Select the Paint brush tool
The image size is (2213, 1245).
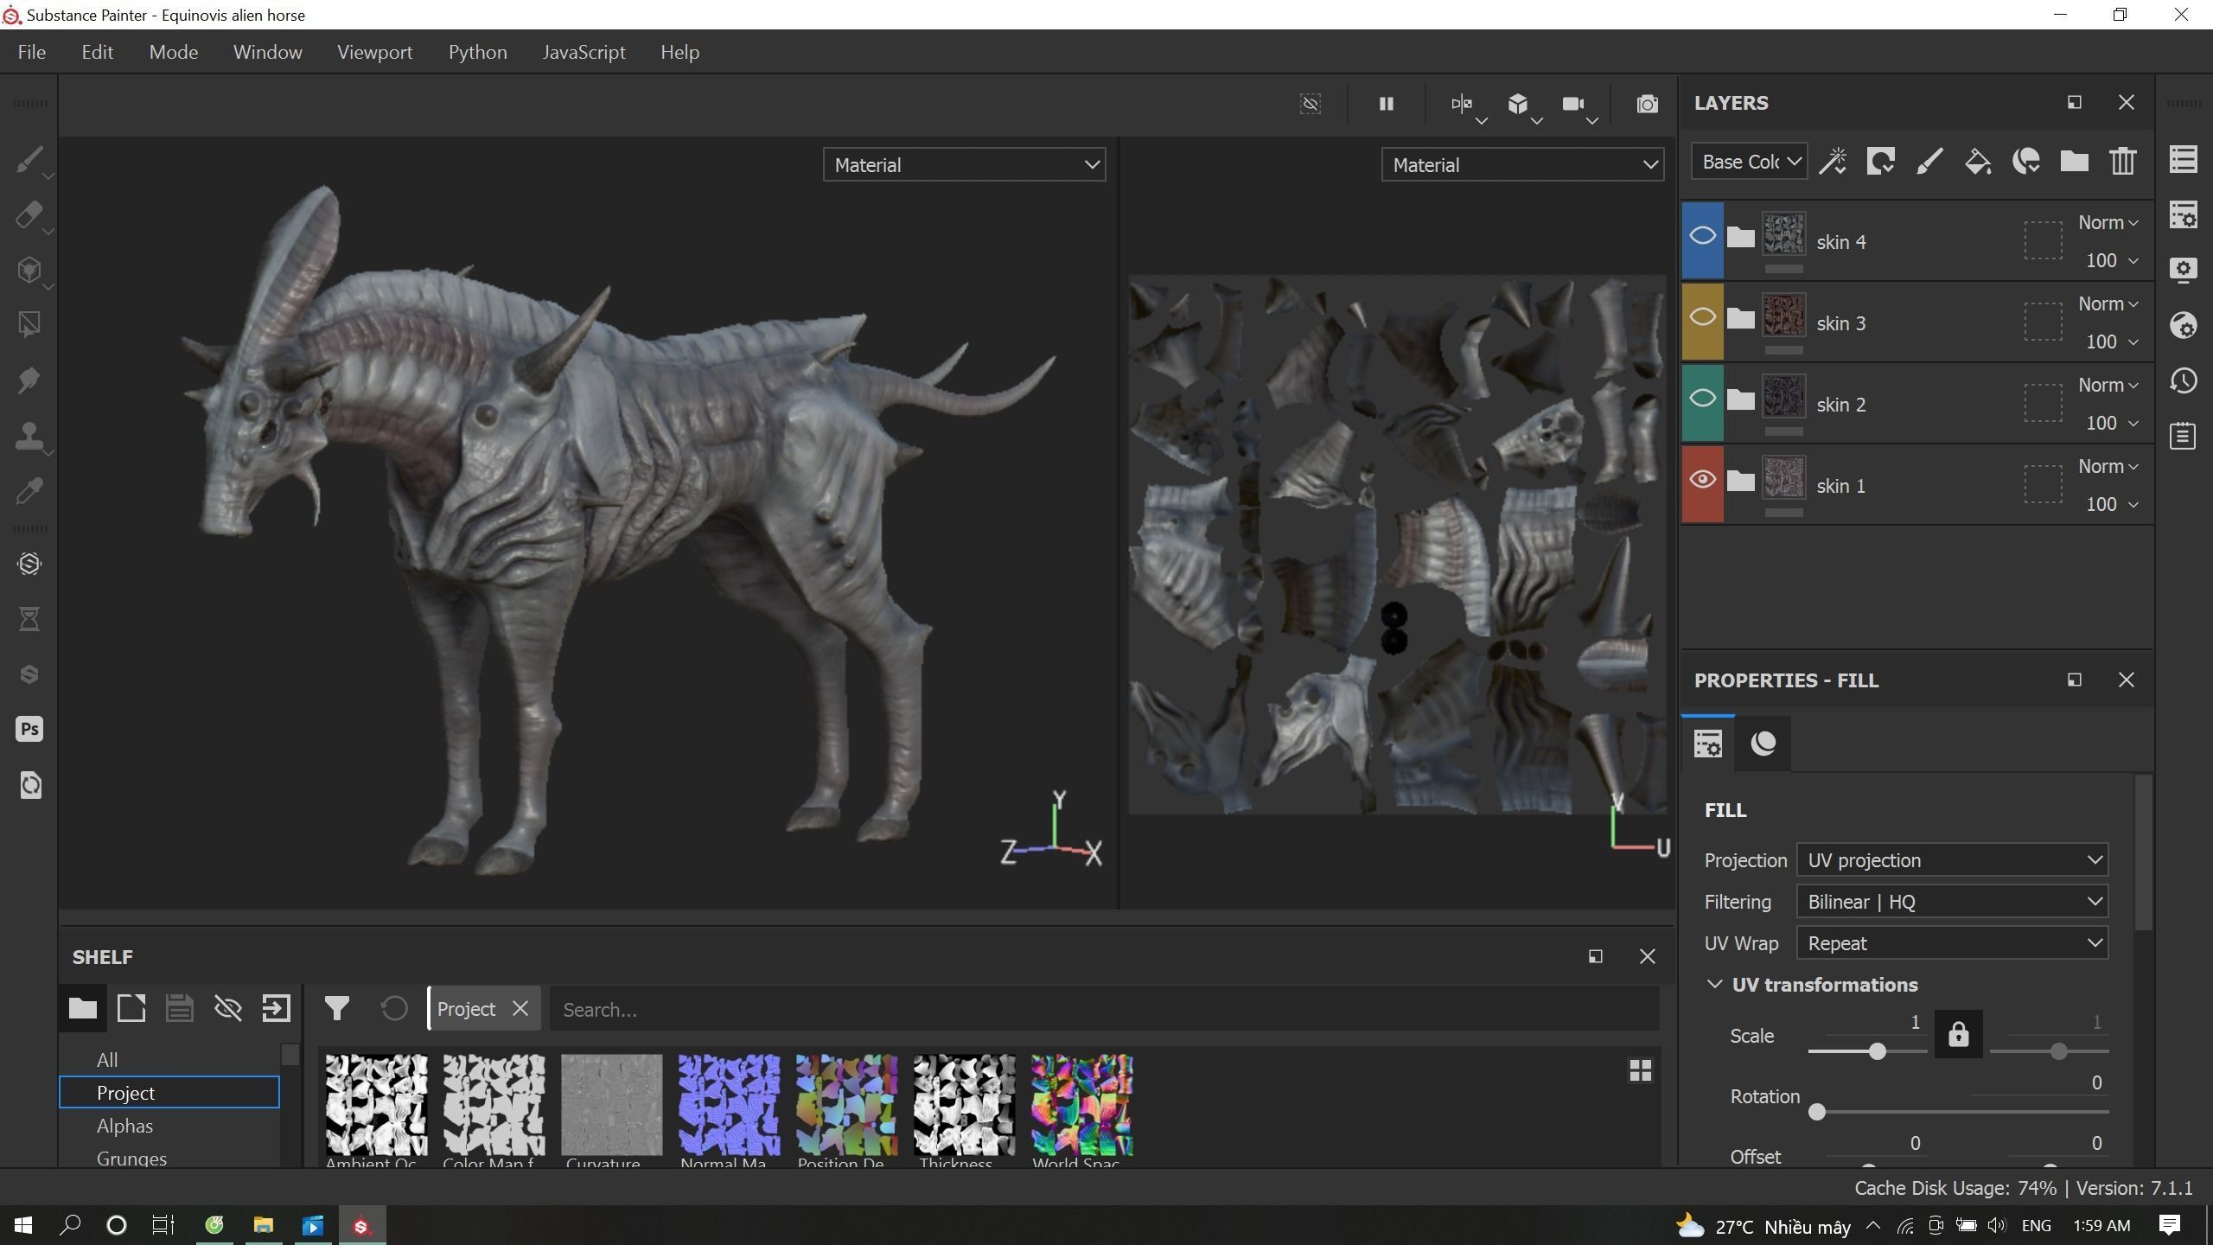(29, 160)
